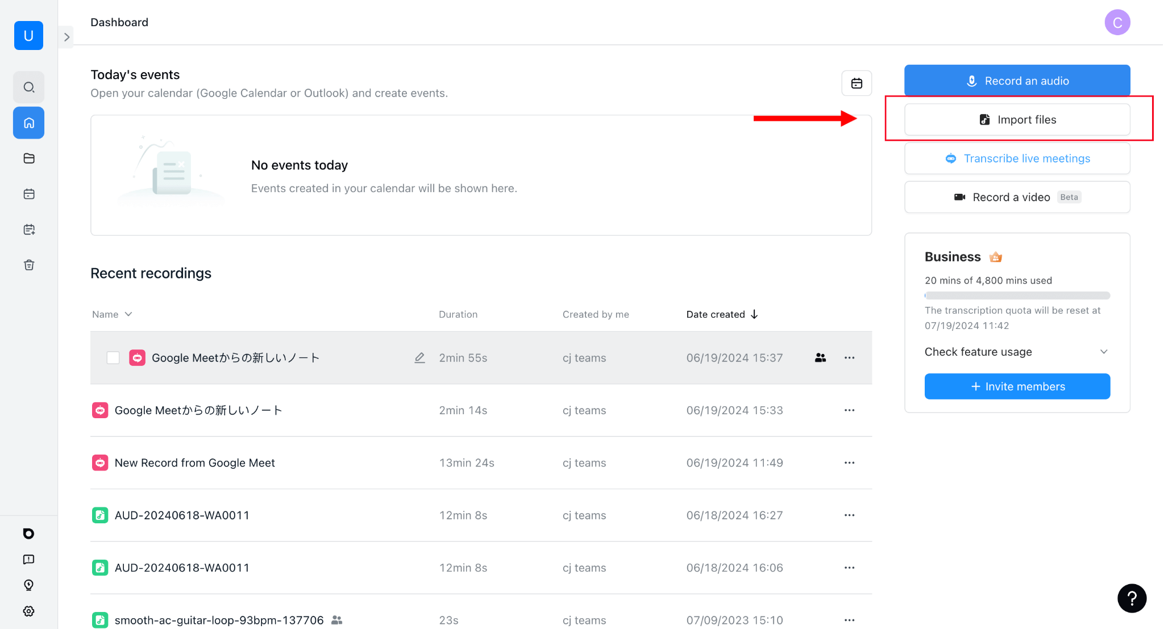Open the trash bin icon in sidebar
The image size is (1164, 629).
29,265
